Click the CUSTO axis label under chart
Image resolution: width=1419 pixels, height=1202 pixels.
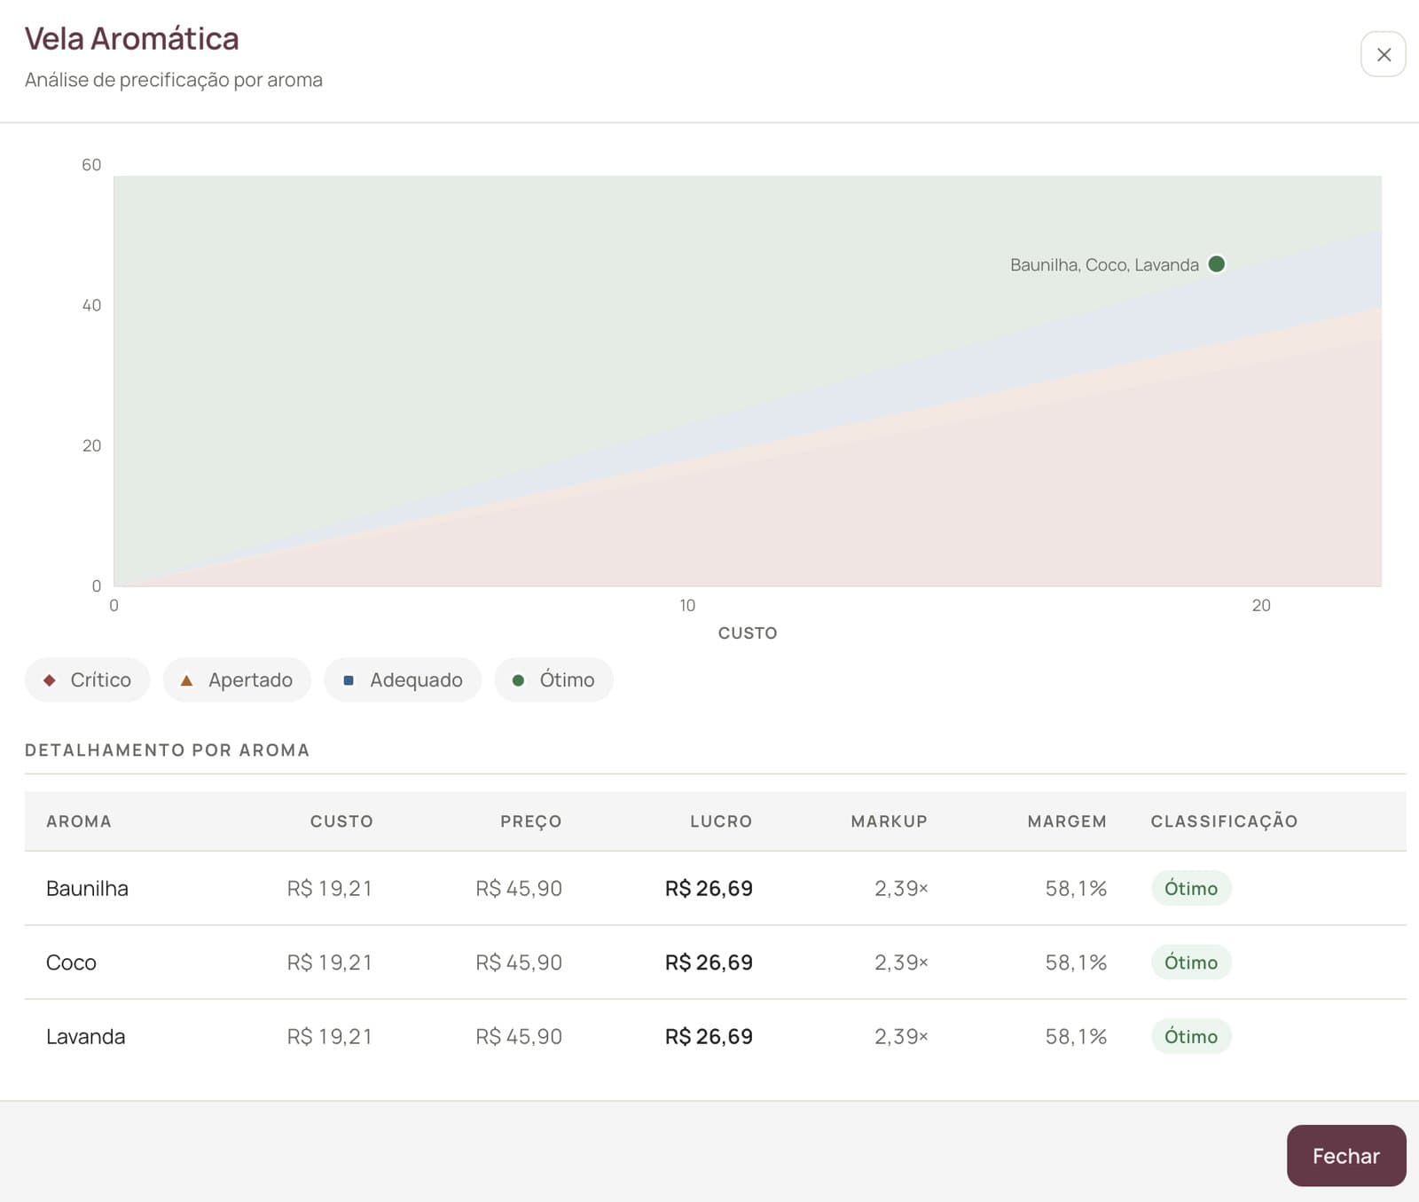pyautogui.click(x=748, y=632)
